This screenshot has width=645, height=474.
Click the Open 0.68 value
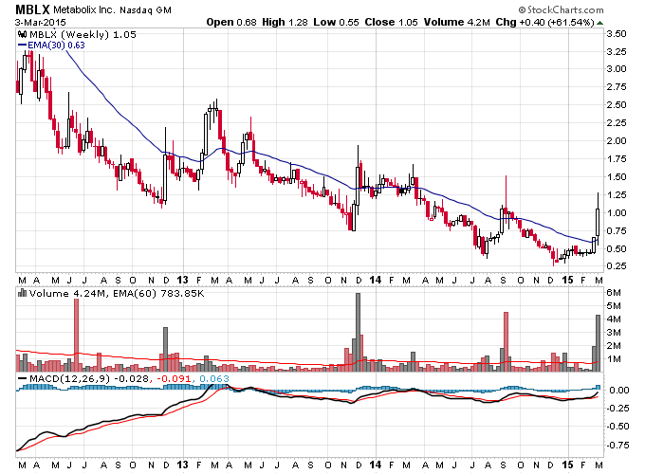click(231, 22)
